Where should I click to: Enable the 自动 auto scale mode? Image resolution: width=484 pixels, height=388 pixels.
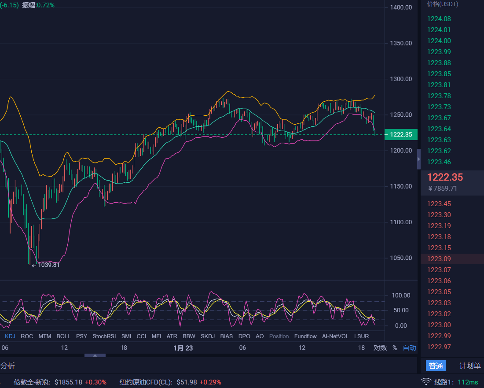point(409,347)
